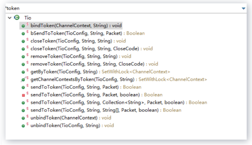252x145 pixels.
Task: Click the green icon beside getByToken
Action: (x=23, y=72)
